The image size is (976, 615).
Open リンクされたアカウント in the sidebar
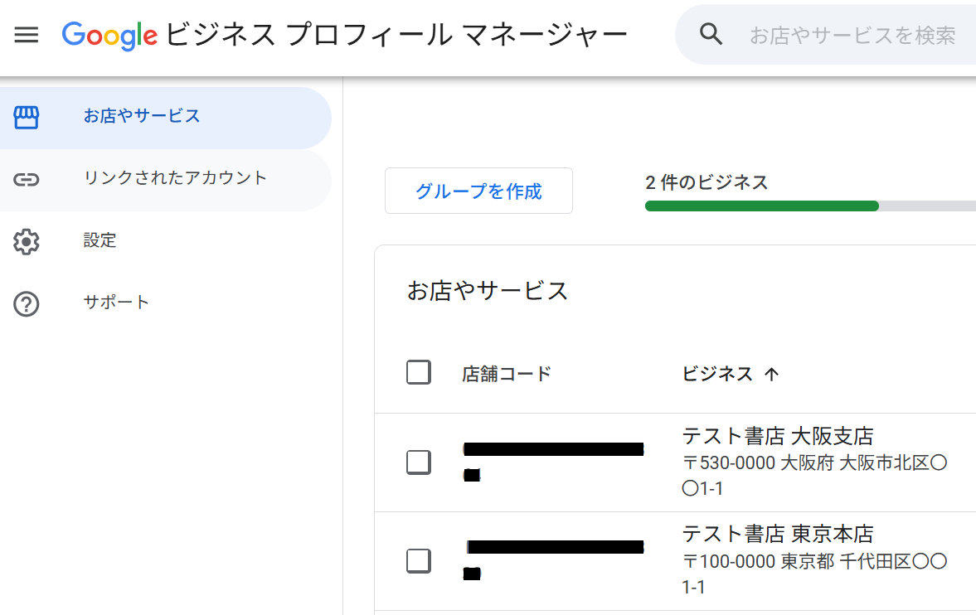point(176,178)
